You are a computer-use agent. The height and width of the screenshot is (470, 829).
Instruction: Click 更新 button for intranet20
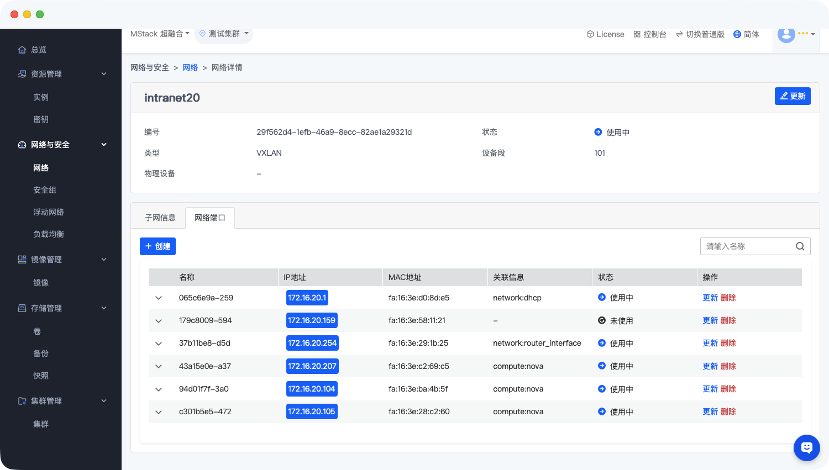pos(792,96)
